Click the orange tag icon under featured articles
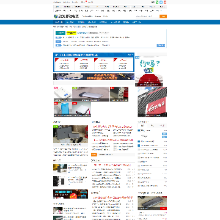Viewport: 220px width, 220px height. tap(94, 155)
